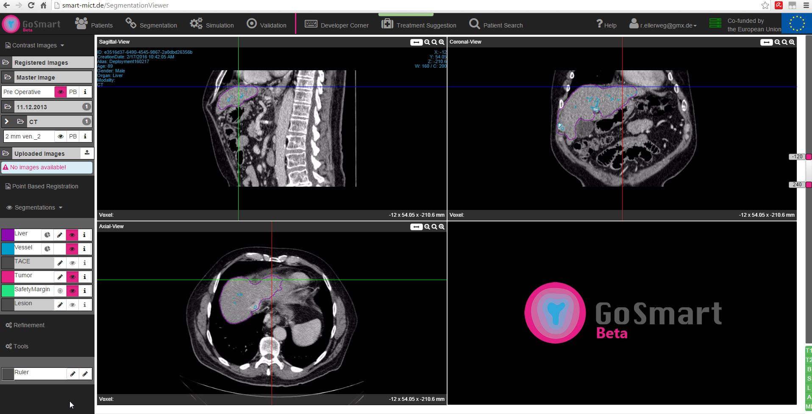
Task: Toggle Pre Operative image visibility
Action: tap(61, 92)
